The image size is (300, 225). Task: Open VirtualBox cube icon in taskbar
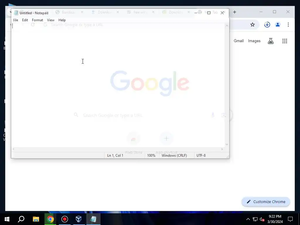tap(79, 219)
